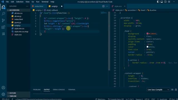Viewport: 178px width, 100px height.
Task: Open Live Sass Compile output channel dropdown
Action: click(x=158, y=89)
